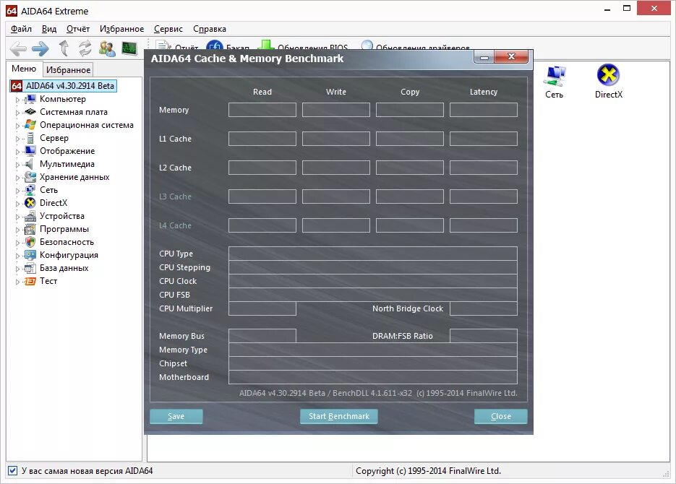The image size is (676, 484).
Task: Expand the Мультимедиа tree node
Action: tap(17, 165)
